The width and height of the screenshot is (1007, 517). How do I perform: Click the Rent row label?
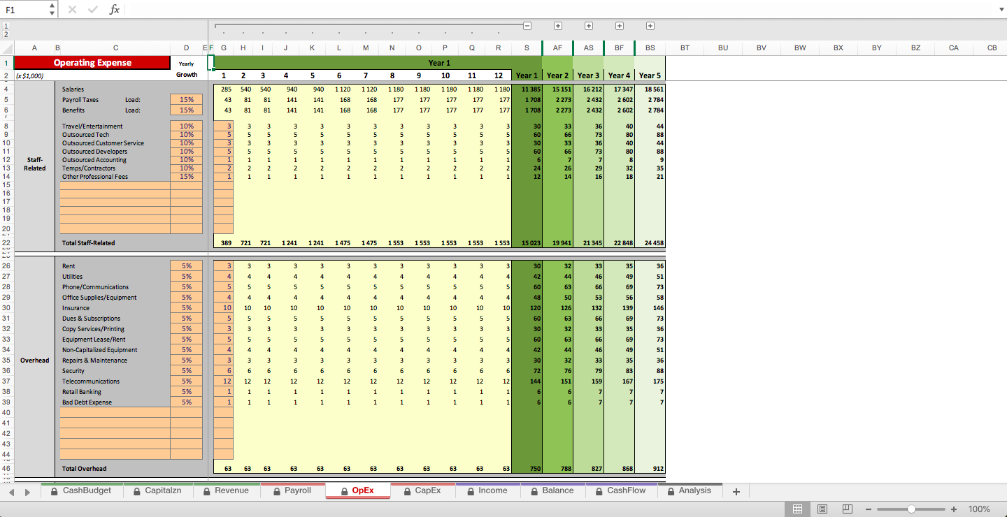[x=68, y=266]
